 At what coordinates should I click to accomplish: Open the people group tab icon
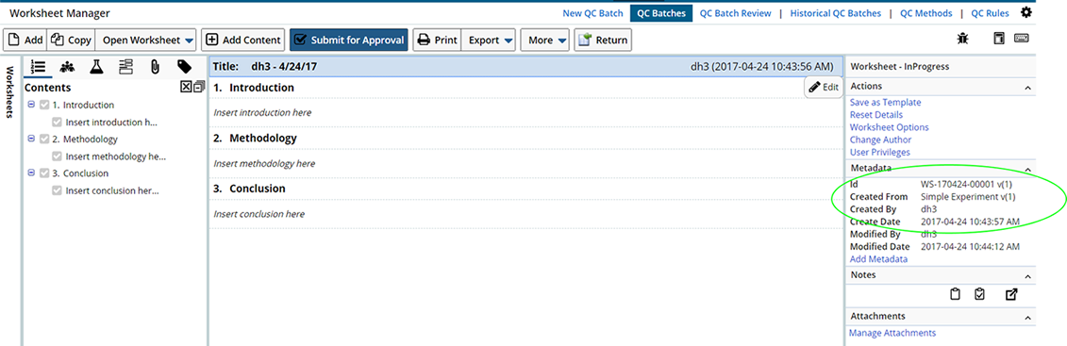(x=67, y=66)
